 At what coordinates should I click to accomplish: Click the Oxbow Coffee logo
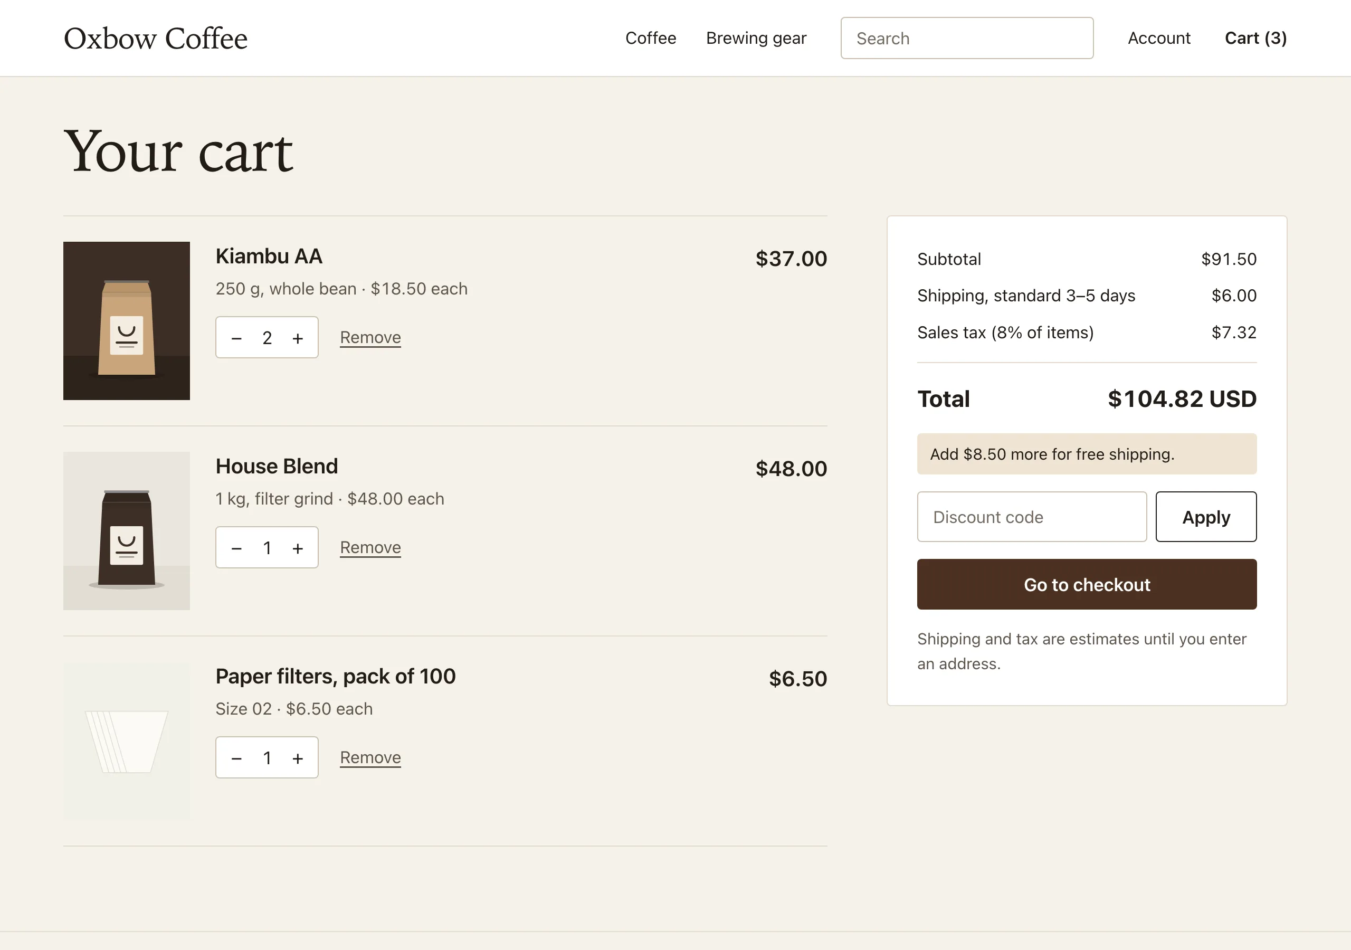(155, 38)
